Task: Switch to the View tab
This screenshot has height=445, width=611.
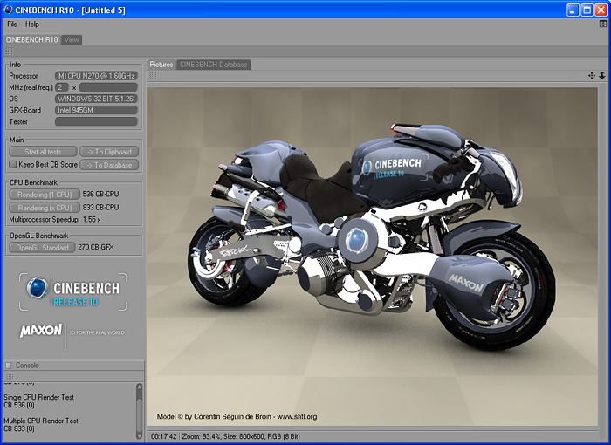Action: point(72,40)
